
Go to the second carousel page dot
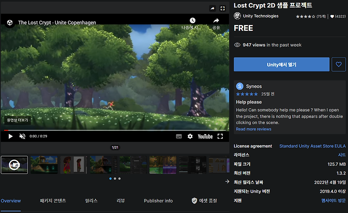(115, 179)
